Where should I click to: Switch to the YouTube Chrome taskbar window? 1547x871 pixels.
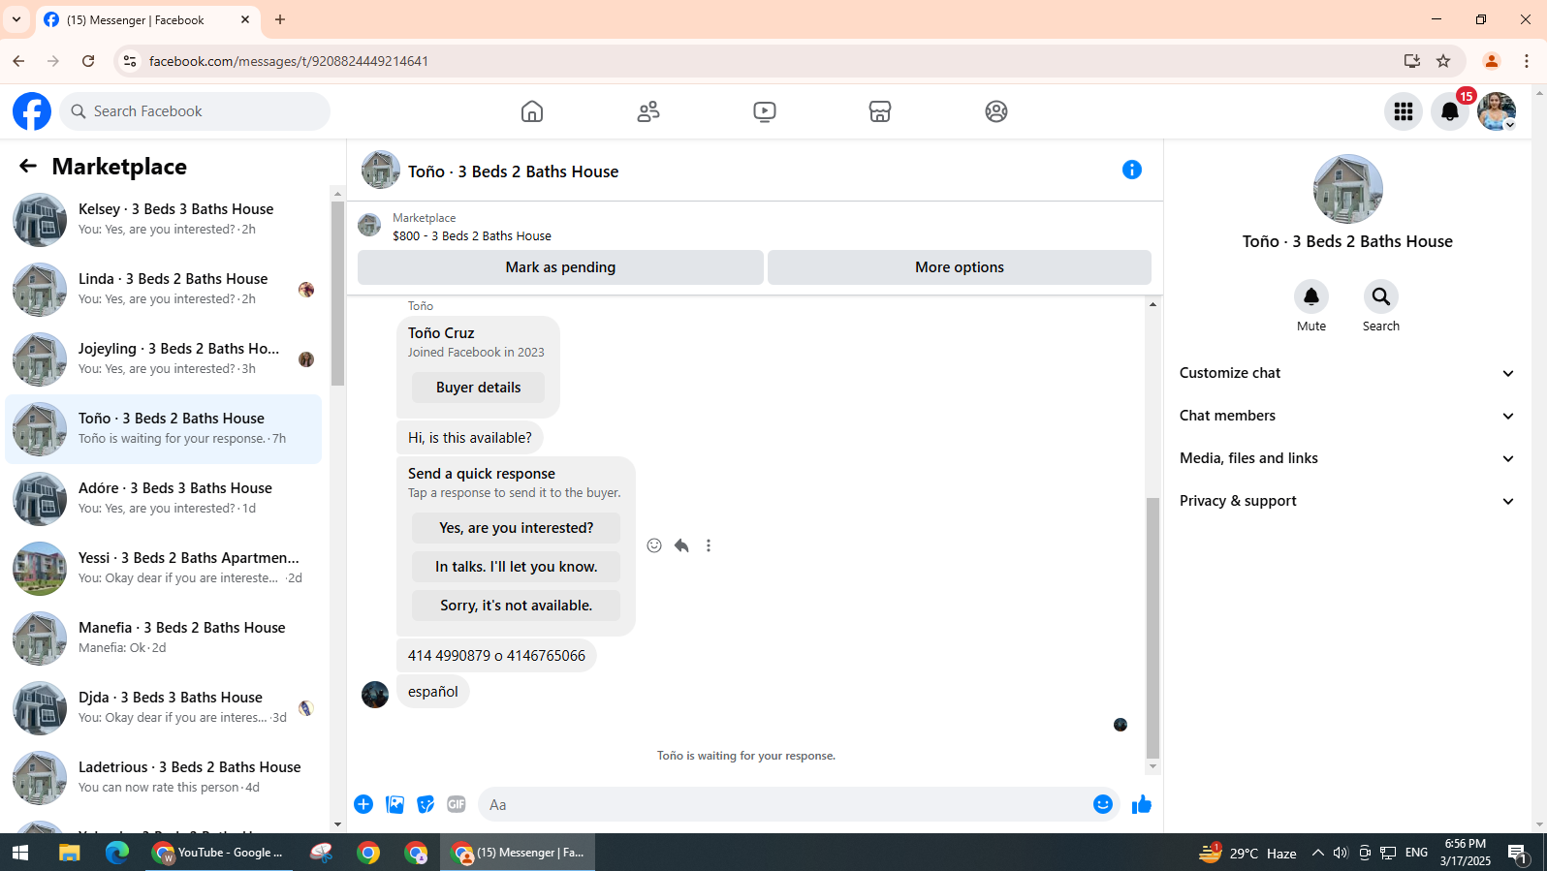219,853
